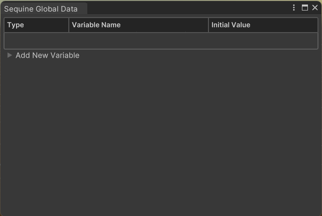Click the Variable Name column header
The image size is (322, 216).
click(x=139, y=25)
